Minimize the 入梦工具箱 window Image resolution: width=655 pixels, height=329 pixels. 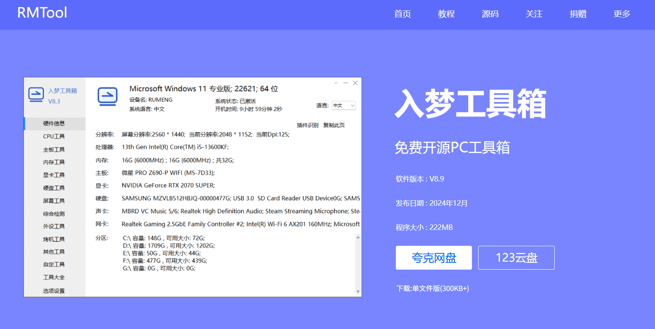[346, 83]
